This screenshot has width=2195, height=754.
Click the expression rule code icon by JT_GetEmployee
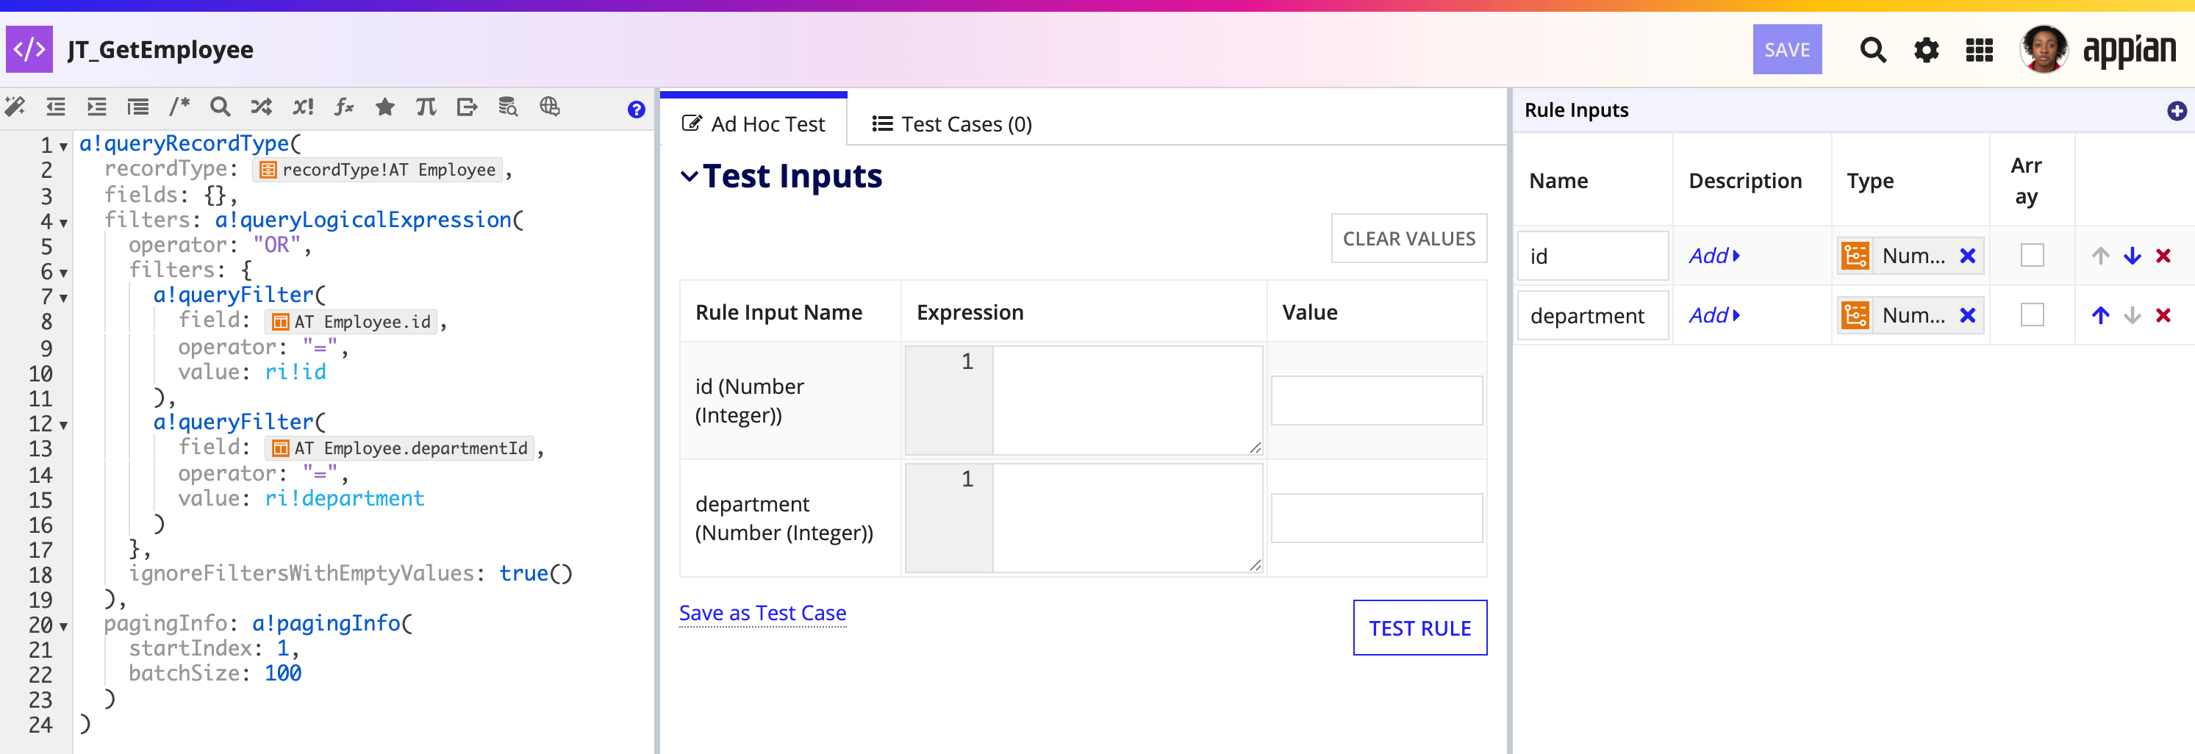[x=29, y=49]
